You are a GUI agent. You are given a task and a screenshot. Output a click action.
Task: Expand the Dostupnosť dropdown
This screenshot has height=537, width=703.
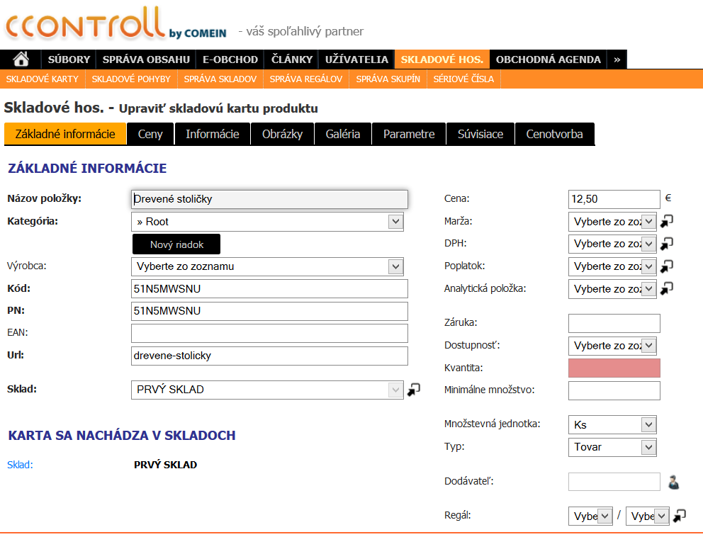(x=612, y=346)
